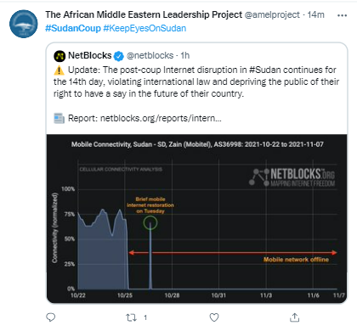This screenshot has width=357, height=331.
Task: Like the tweet with heart icon
Action: click(x=214, y=317)
